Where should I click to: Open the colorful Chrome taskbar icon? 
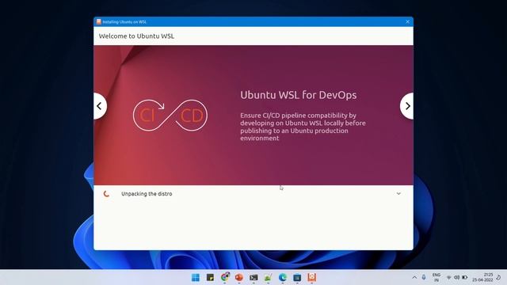[x=225, y=277]
